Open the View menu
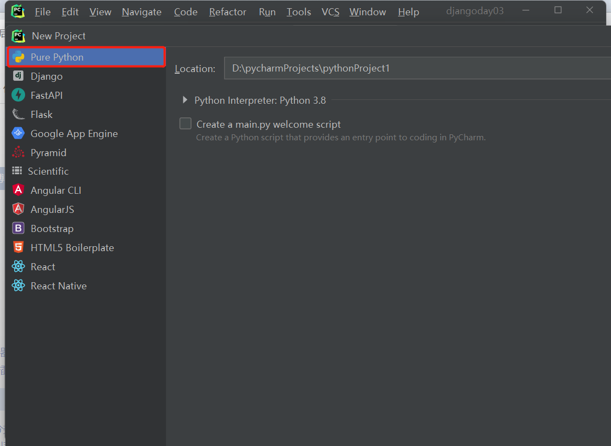Image resolution: width=611 pixels, height=446 pixels. pyautogui.click(x=100, y=12)
